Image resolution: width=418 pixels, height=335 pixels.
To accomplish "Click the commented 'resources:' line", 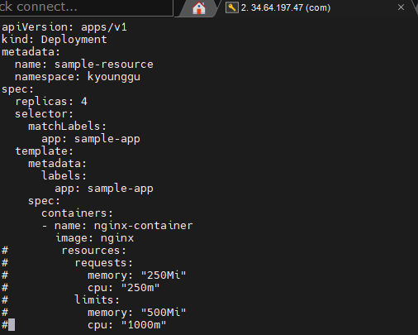I will pos(93,251).
